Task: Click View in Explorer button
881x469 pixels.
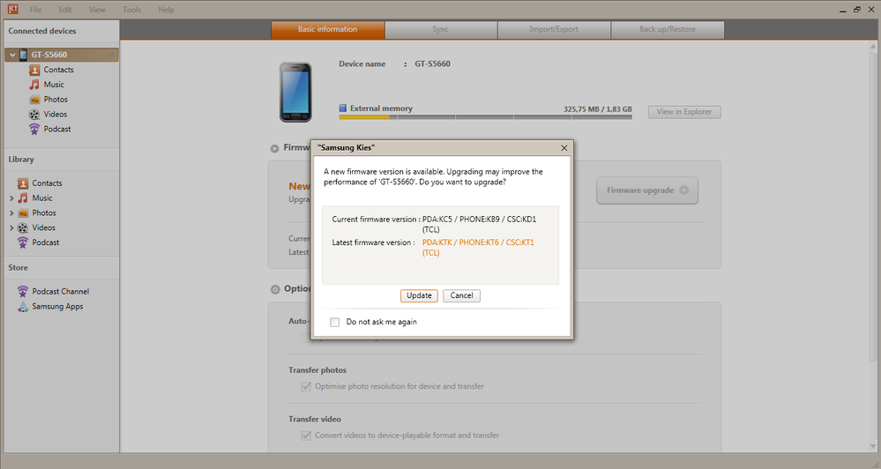Action: coord(684,112)
